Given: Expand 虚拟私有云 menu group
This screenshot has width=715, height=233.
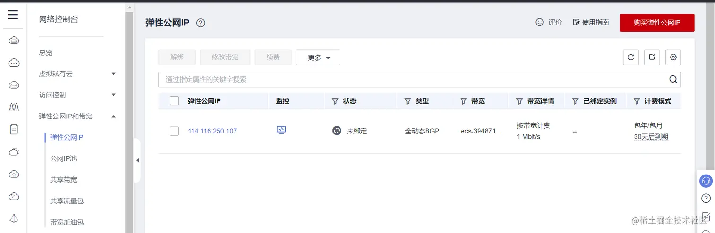Looking at the screenshot, I should (113, 74).
